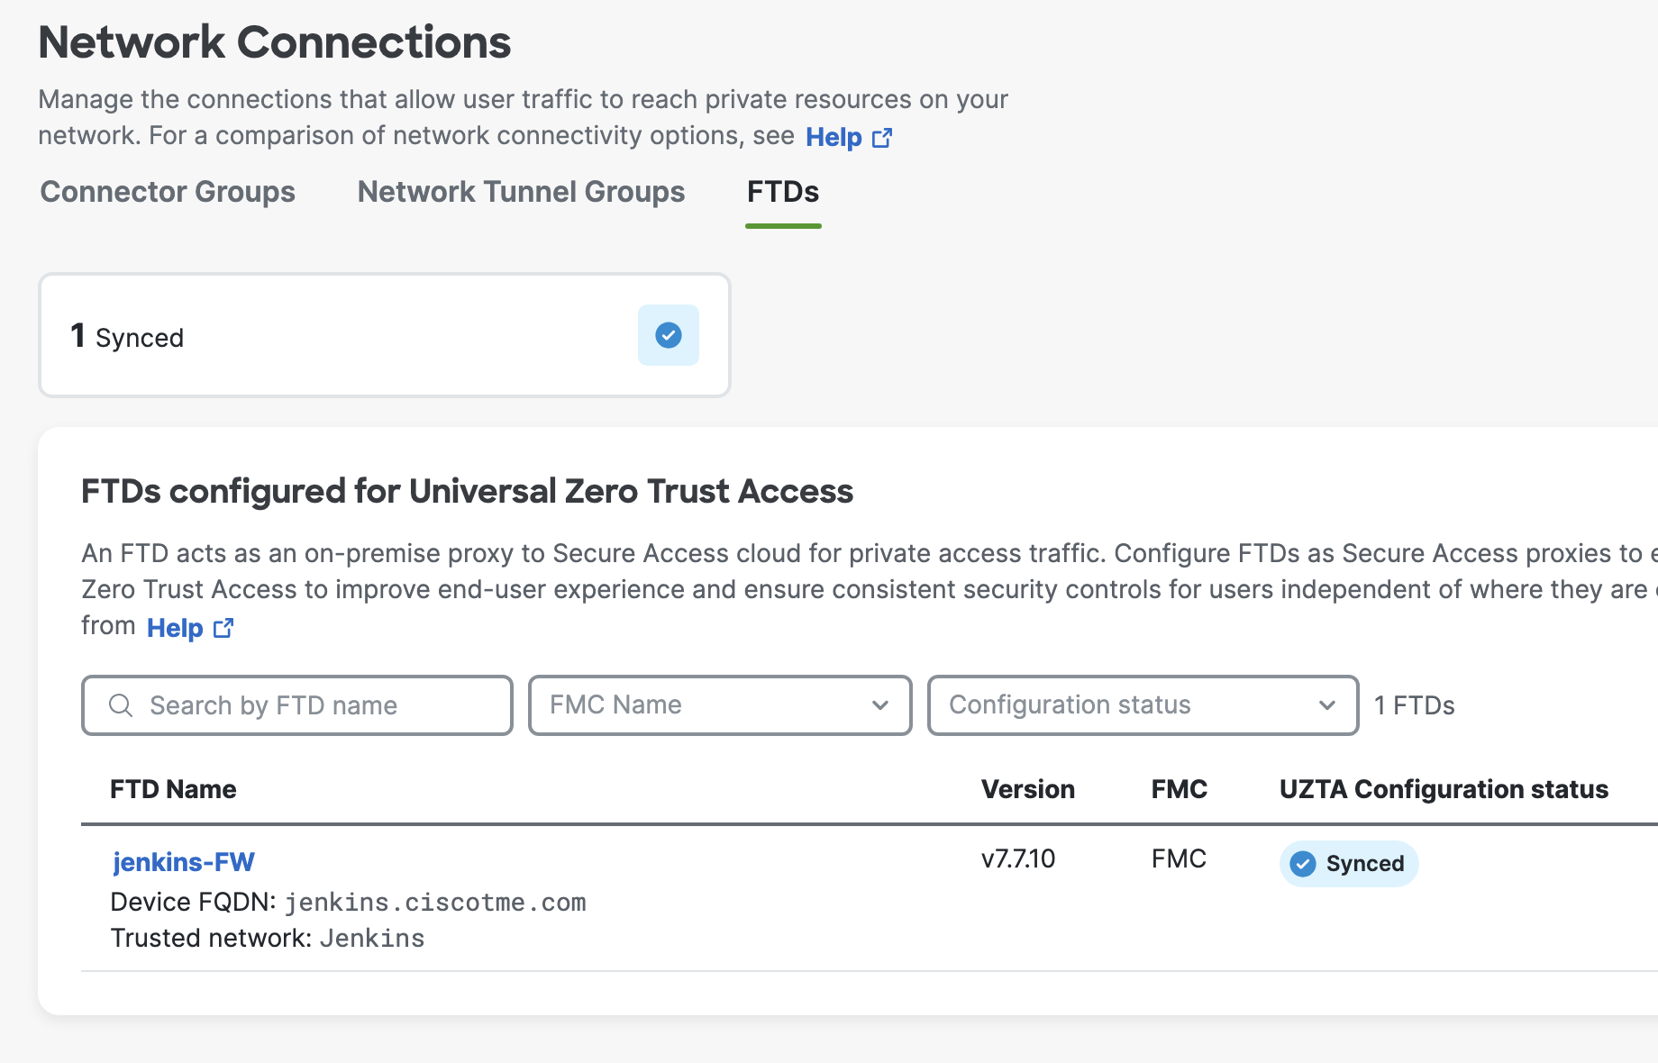This screenshot has width=1658, height=1063.
Task: Click the chevron arrow in the FMC Name box
Action: tap(880, 705)
